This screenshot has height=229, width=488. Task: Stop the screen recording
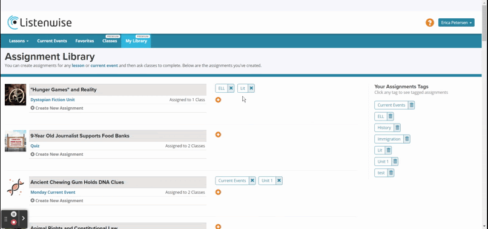pos(14,222)
